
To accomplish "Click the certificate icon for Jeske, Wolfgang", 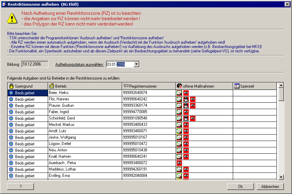I will [179, 138].
